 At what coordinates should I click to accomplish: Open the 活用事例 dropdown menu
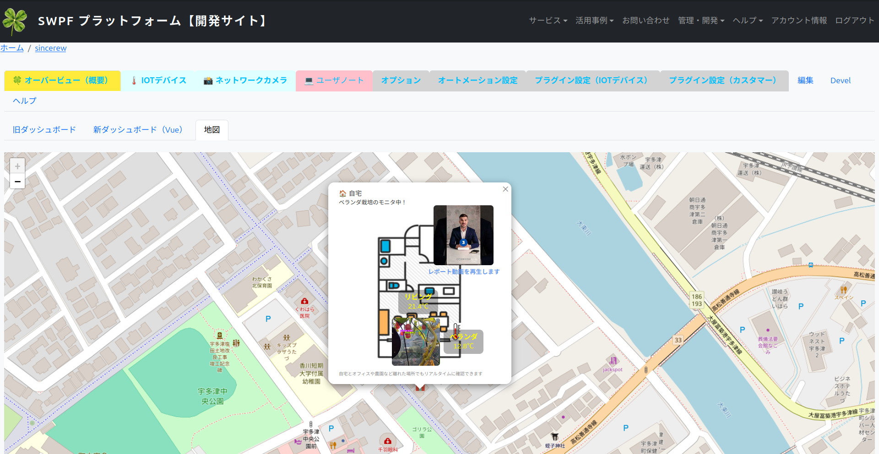click(x=594, y=20)
